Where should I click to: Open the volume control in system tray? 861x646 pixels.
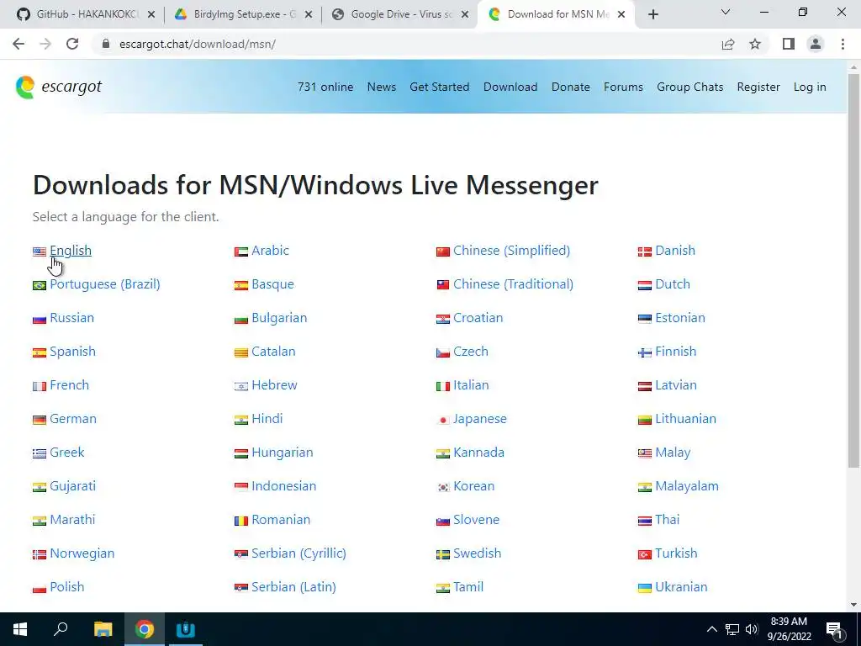(752, 629)
